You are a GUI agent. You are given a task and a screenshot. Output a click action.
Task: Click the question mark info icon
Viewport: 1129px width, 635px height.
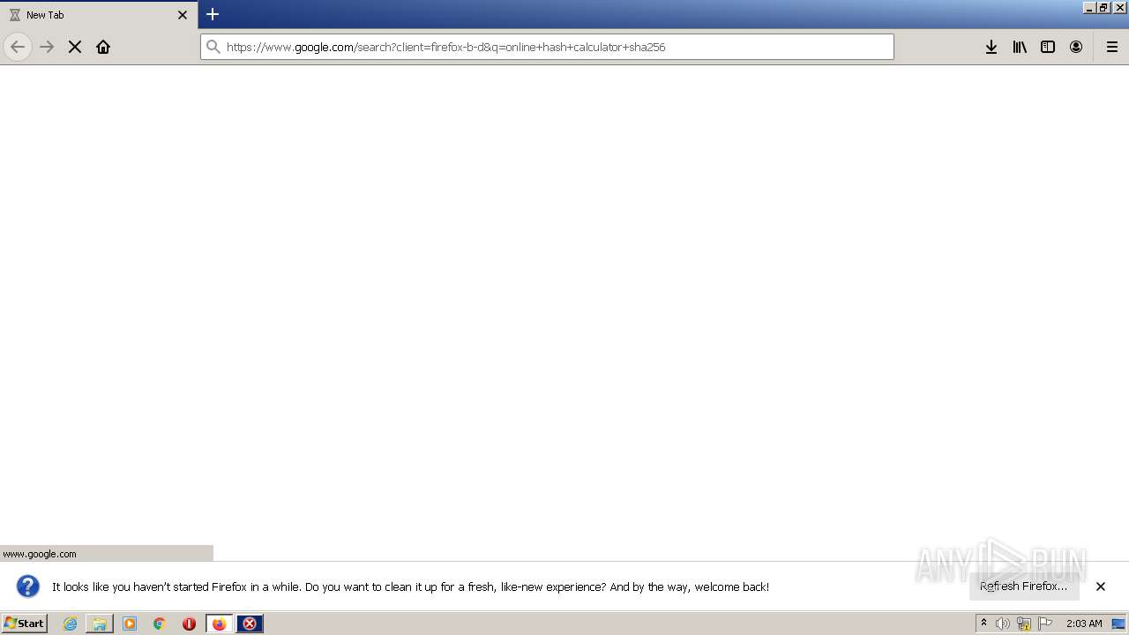click(28, 586)
